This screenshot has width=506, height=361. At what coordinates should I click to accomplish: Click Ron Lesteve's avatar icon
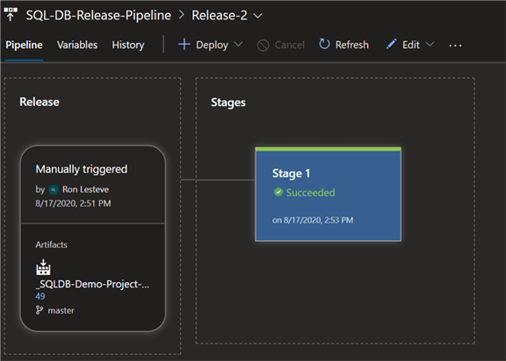pos(54,190)
